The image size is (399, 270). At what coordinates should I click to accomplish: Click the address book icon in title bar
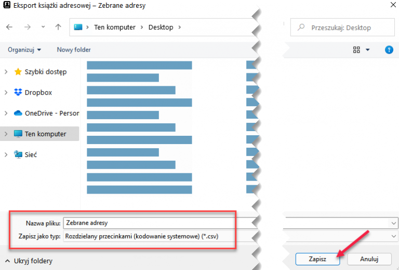click(7, 5)
